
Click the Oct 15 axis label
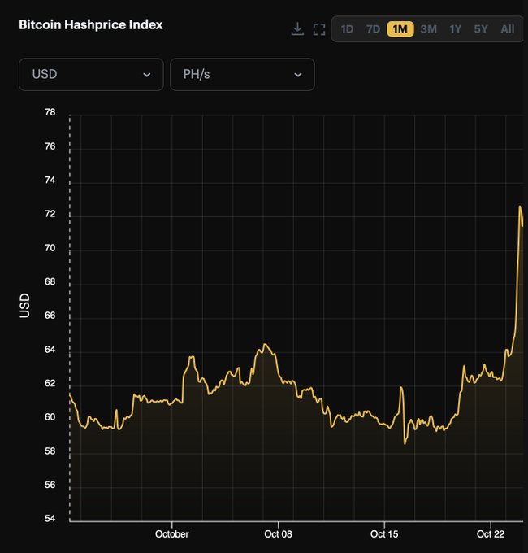(x=384, y=534)
